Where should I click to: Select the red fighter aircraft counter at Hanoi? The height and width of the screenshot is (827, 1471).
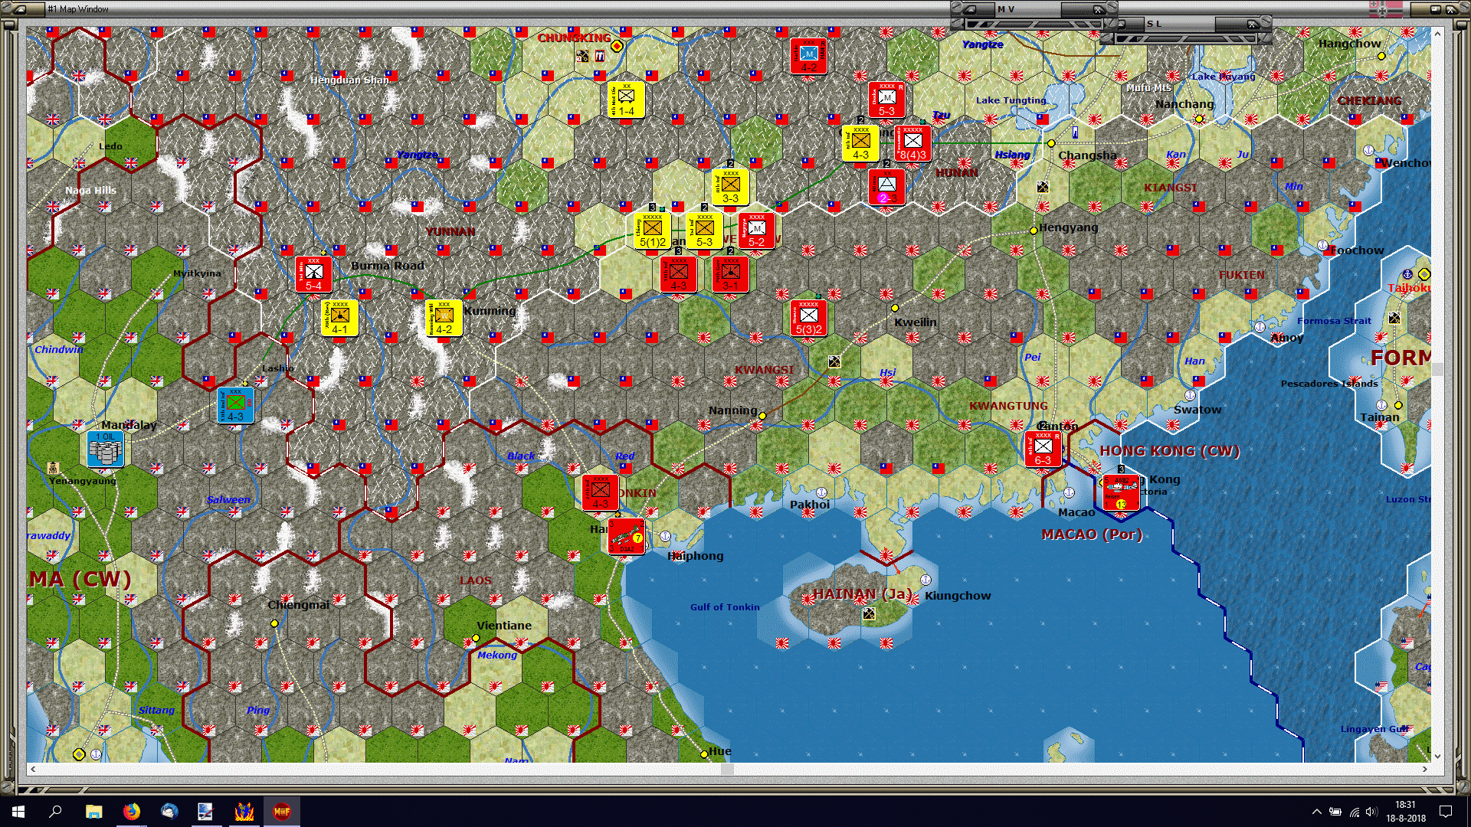(627, 536)
